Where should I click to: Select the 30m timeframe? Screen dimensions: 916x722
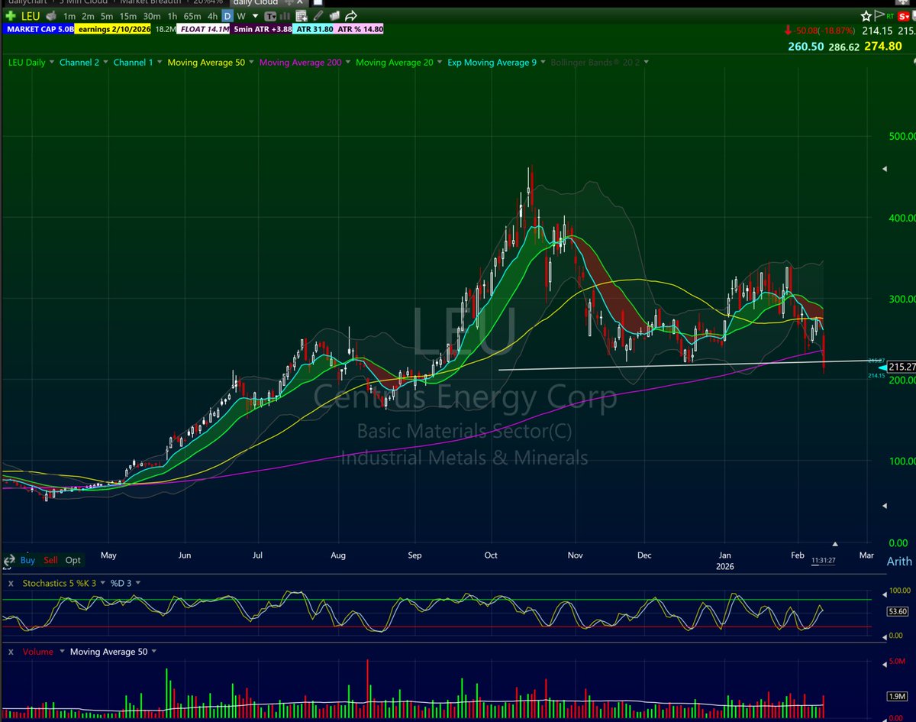tap(152, 16)
